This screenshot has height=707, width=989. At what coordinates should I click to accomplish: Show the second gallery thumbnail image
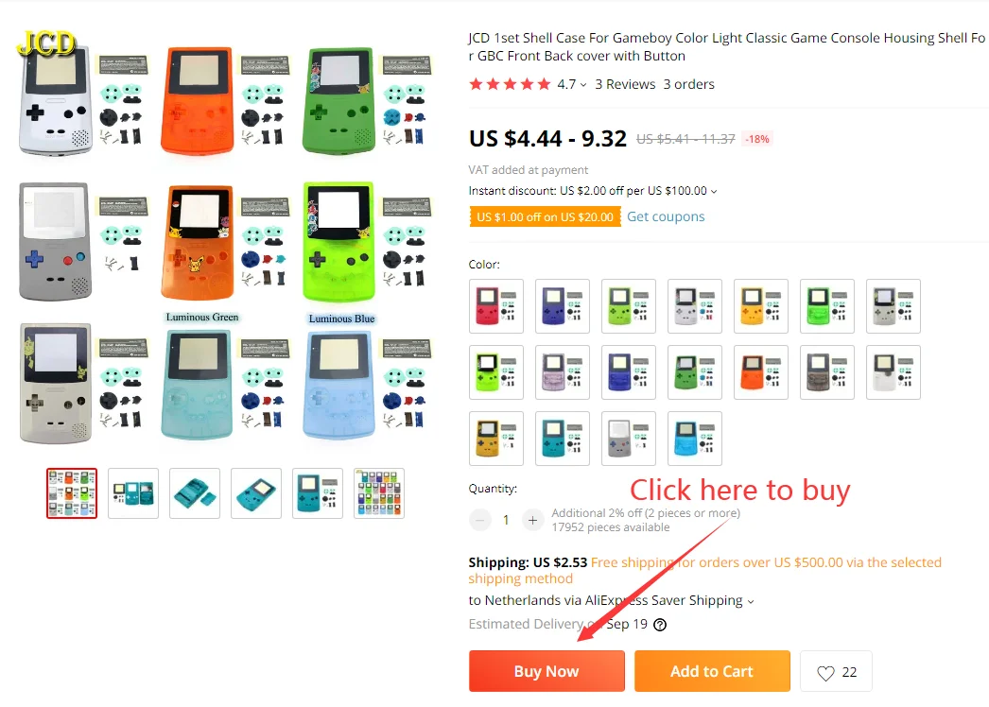pyautogui.click(x=133, y=493)
